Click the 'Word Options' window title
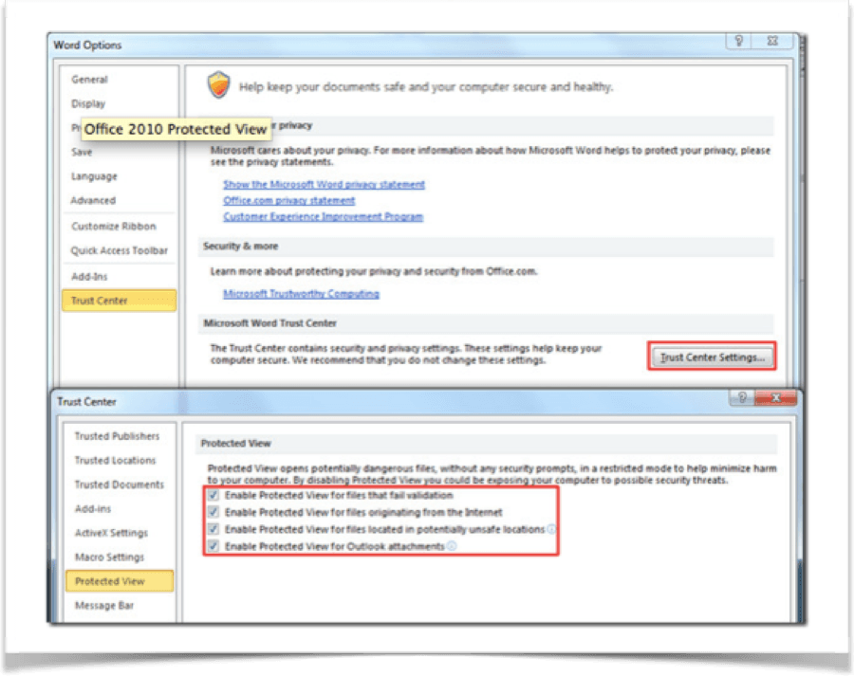This screenshot has height=677, width=854. (87, 46)
